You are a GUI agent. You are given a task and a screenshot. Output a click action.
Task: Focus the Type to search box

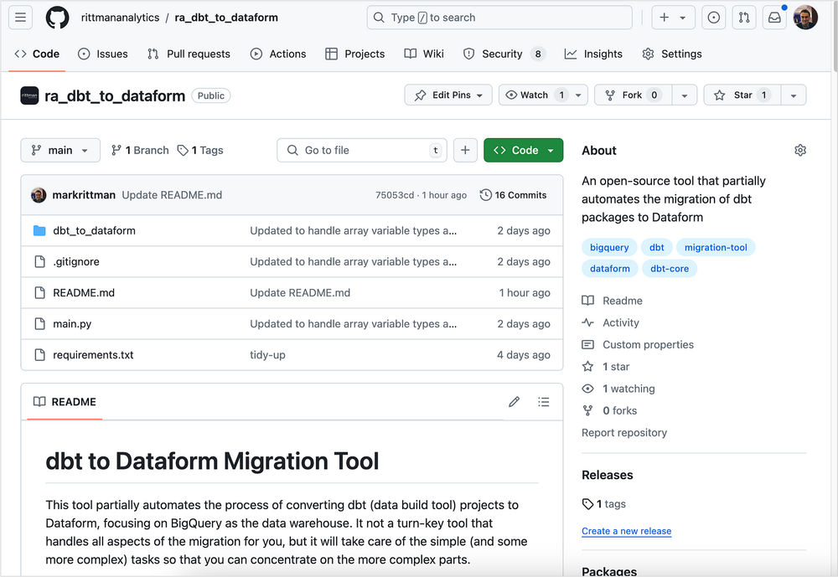tap(499, 18)
